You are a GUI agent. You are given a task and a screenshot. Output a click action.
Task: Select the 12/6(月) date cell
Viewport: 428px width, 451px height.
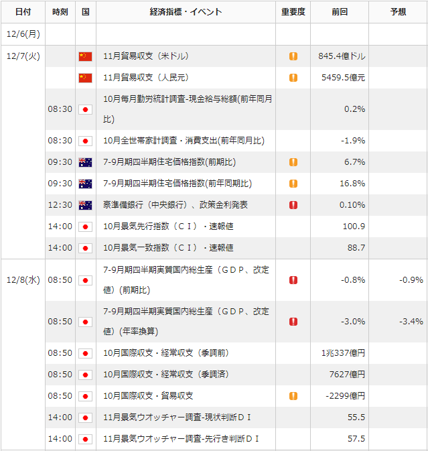coord(23,34)
